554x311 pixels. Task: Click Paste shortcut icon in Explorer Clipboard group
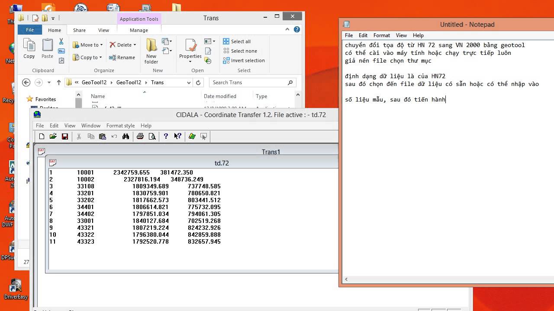pos(61,60)
